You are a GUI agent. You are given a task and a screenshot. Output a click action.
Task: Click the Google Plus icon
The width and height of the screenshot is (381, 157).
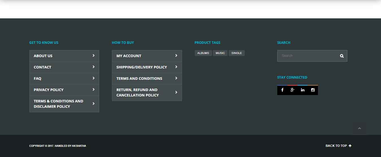[293, 90]
